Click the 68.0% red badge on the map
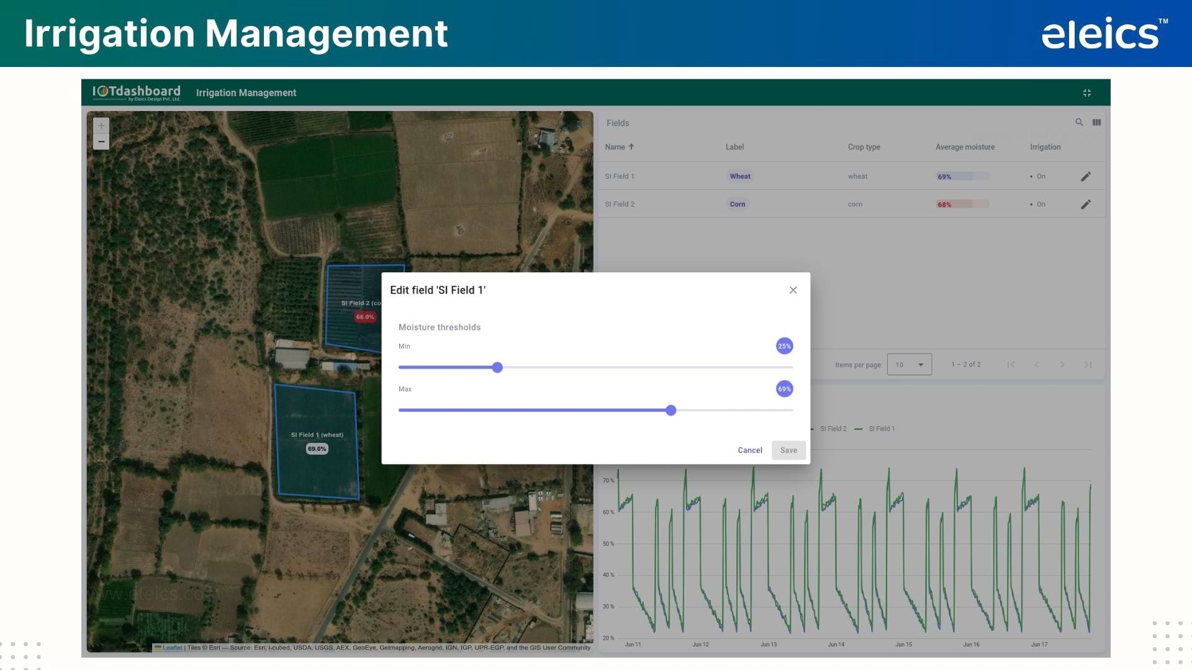Viewport: 1192px width, 670px height. (x=365, y=317)
